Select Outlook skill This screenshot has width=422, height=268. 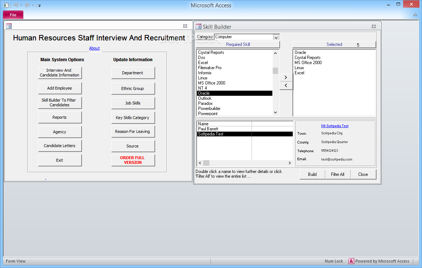point(234,98)
